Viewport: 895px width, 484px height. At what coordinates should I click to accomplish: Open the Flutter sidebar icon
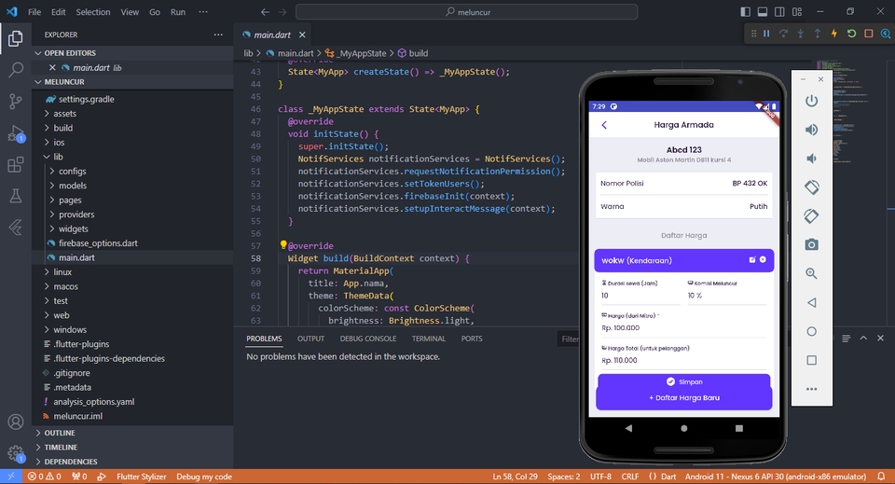pos(16,228)
